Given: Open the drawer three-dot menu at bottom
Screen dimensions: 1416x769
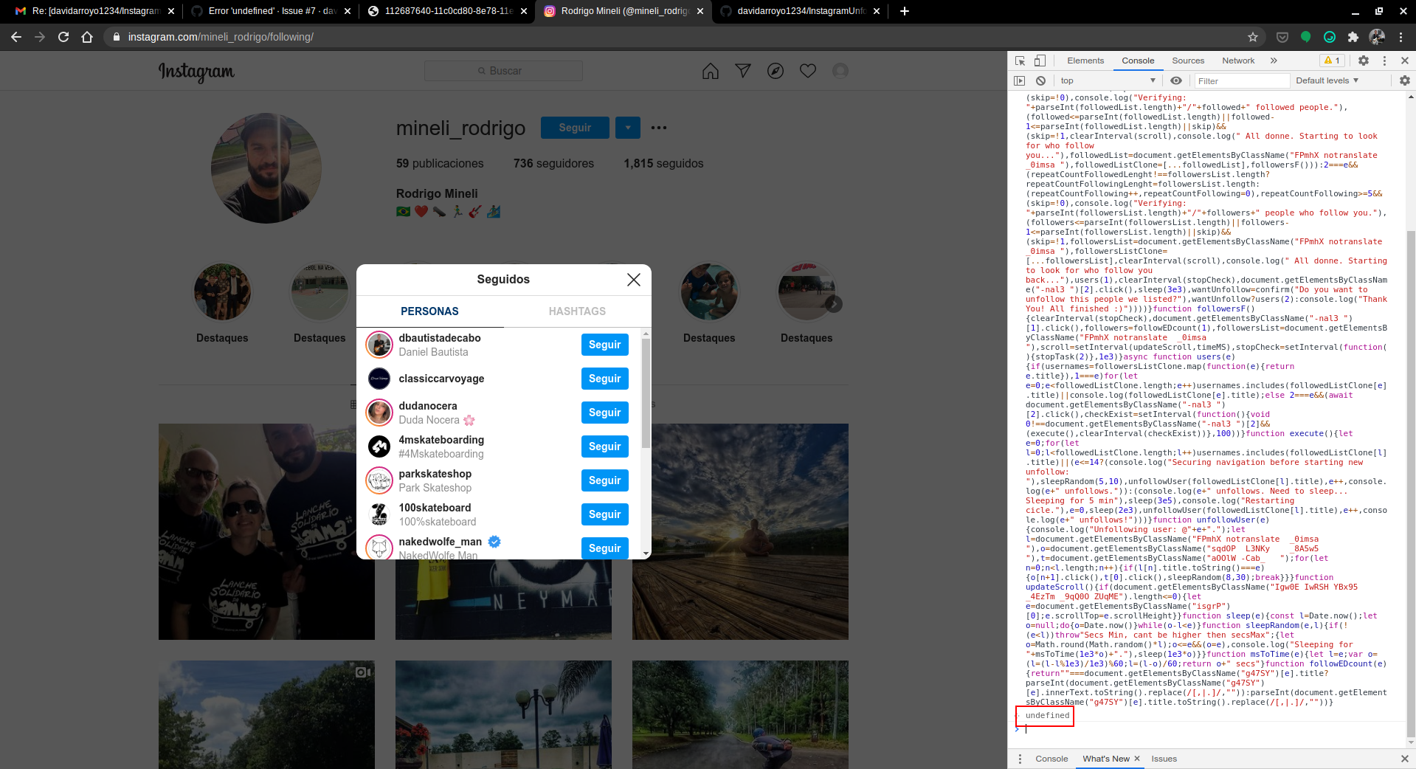Looking at the screenshot, I should tap(1020, 759).
